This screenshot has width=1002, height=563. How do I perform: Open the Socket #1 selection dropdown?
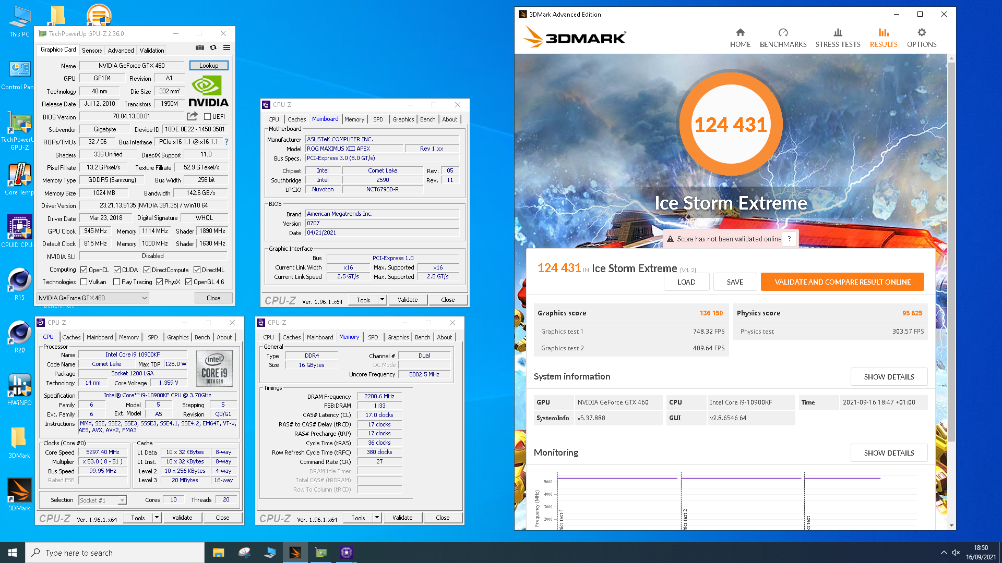click(102, 500)
